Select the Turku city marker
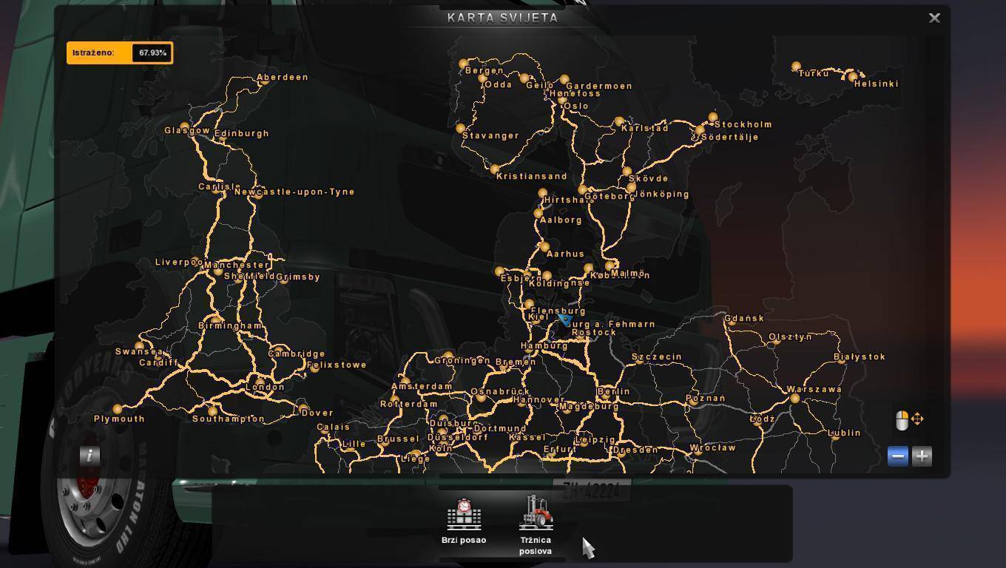 [x=796, y=67]
